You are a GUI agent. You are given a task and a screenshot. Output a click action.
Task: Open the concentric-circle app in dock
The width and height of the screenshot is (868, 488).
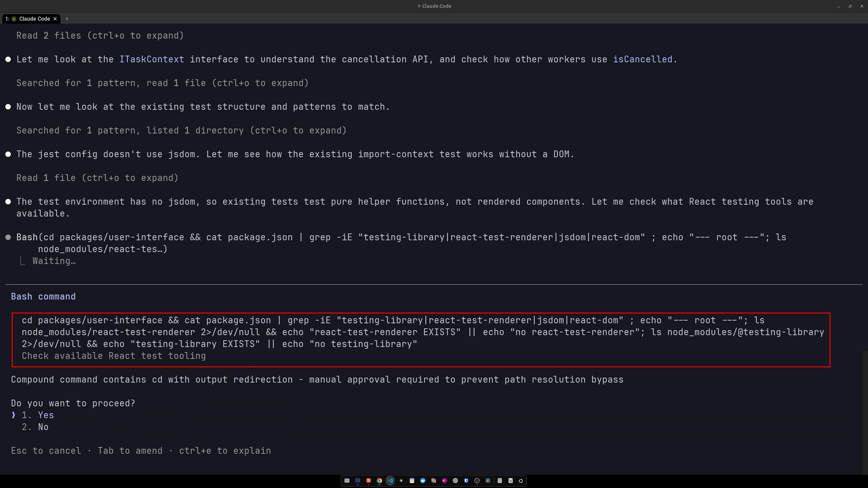[x=455, y=481]
